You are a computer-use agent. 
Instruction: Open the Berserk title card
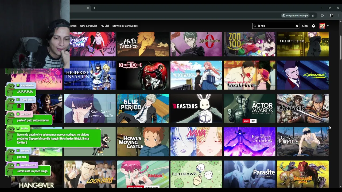pos(303,108)
